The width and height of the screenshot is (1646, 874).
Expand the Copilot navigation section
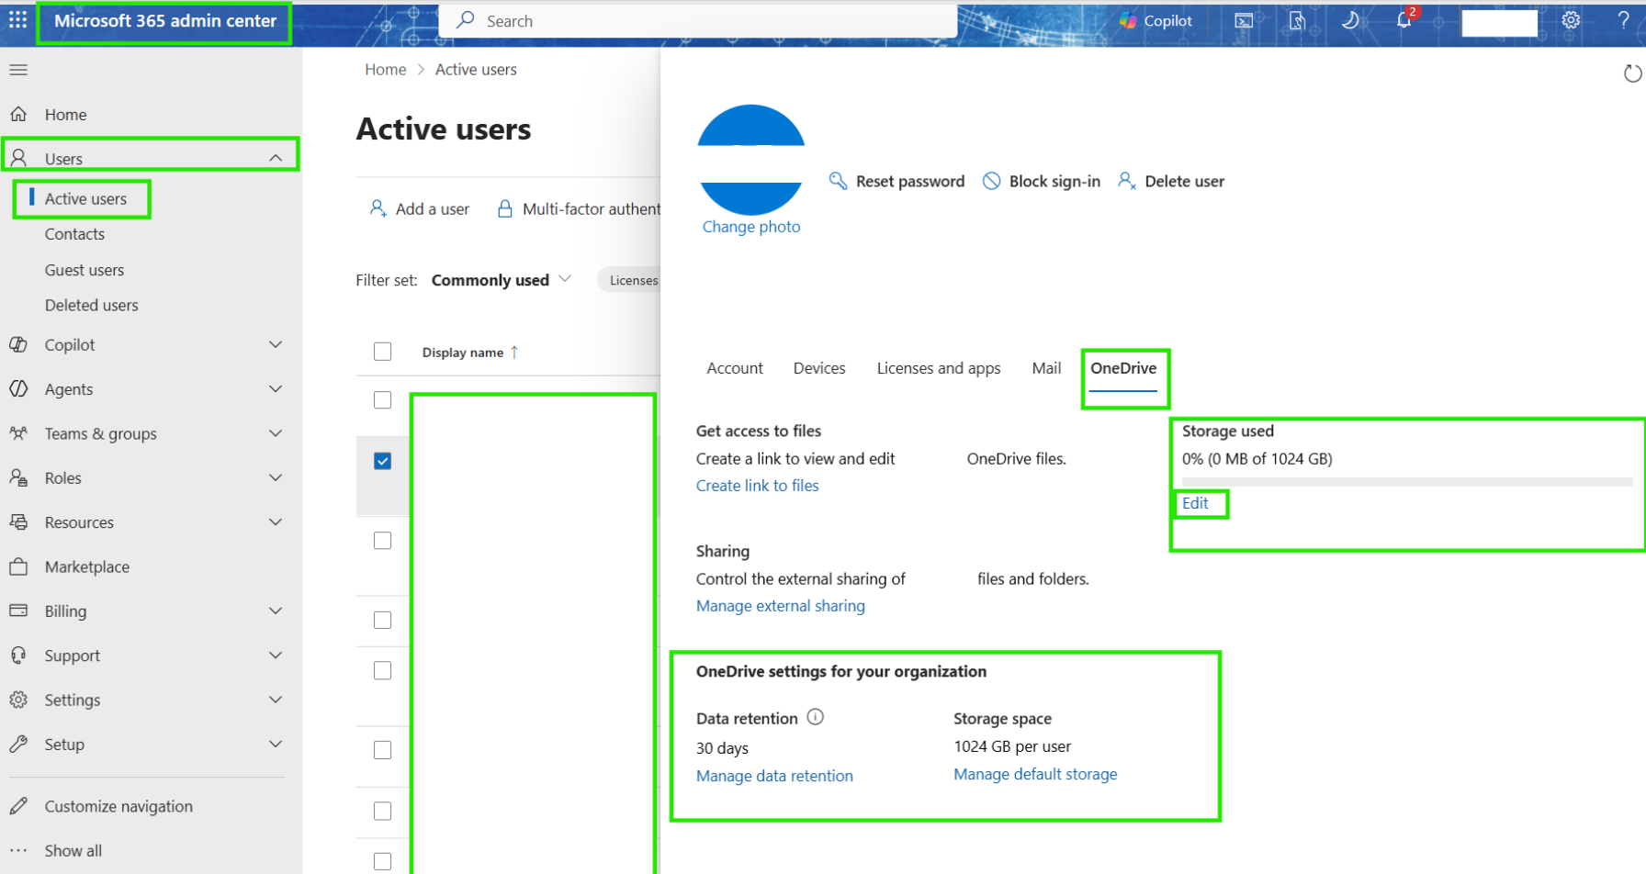pos(276,344)
